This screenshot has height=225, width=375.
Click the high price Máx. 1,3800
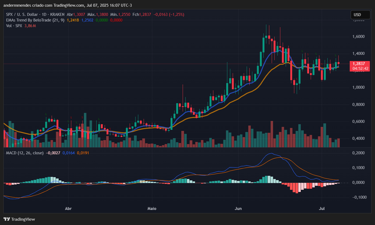pos(98,15)
